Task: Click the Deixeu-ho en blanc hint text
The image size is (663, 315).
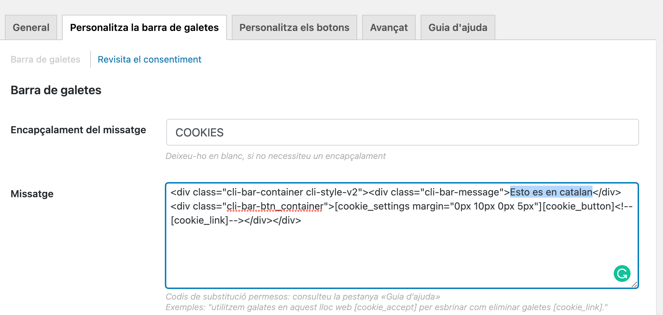Action: 275,156
